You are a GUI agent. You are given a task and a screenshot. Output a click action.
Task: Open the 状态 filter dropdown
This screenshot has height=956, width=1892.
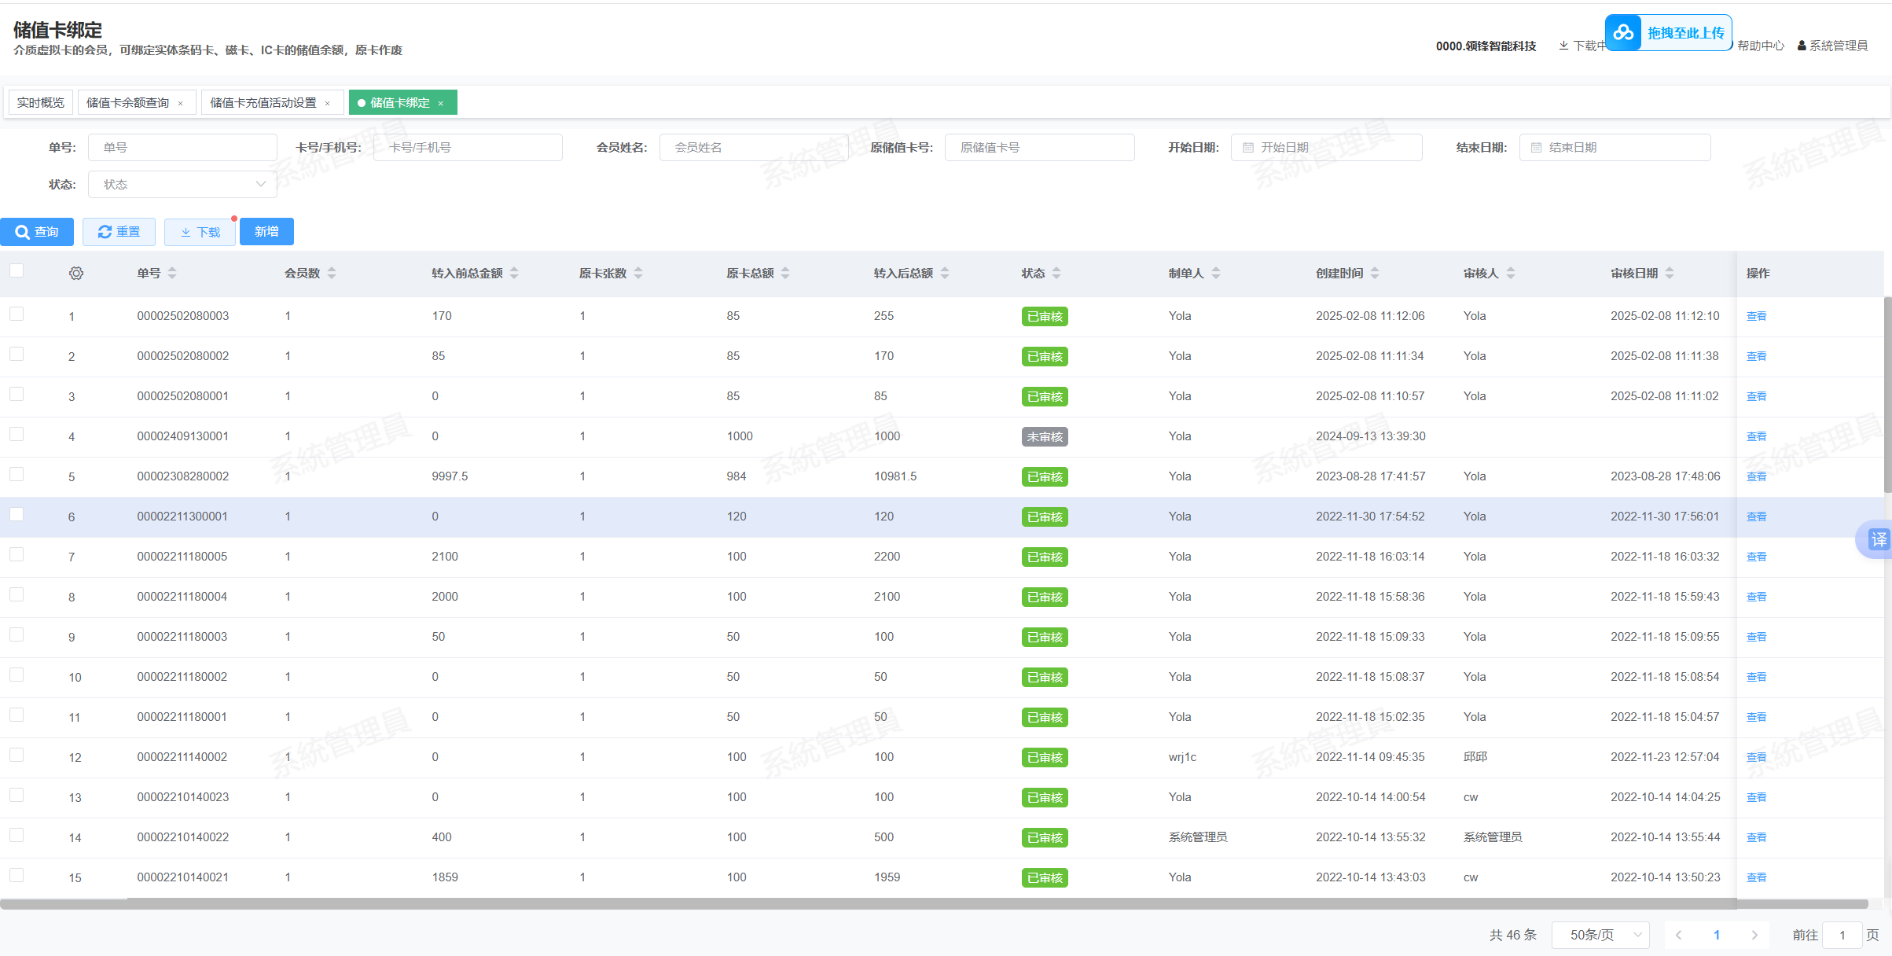coord(182,185)
